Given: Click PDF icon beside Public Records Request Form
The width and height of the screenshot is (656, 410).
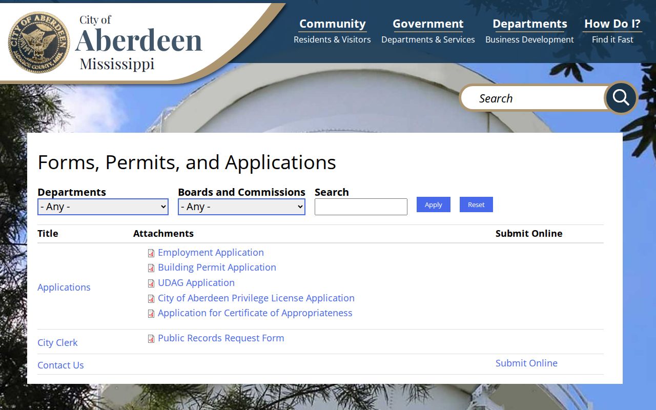Looking at the screenshot, I should pos(151,339).
